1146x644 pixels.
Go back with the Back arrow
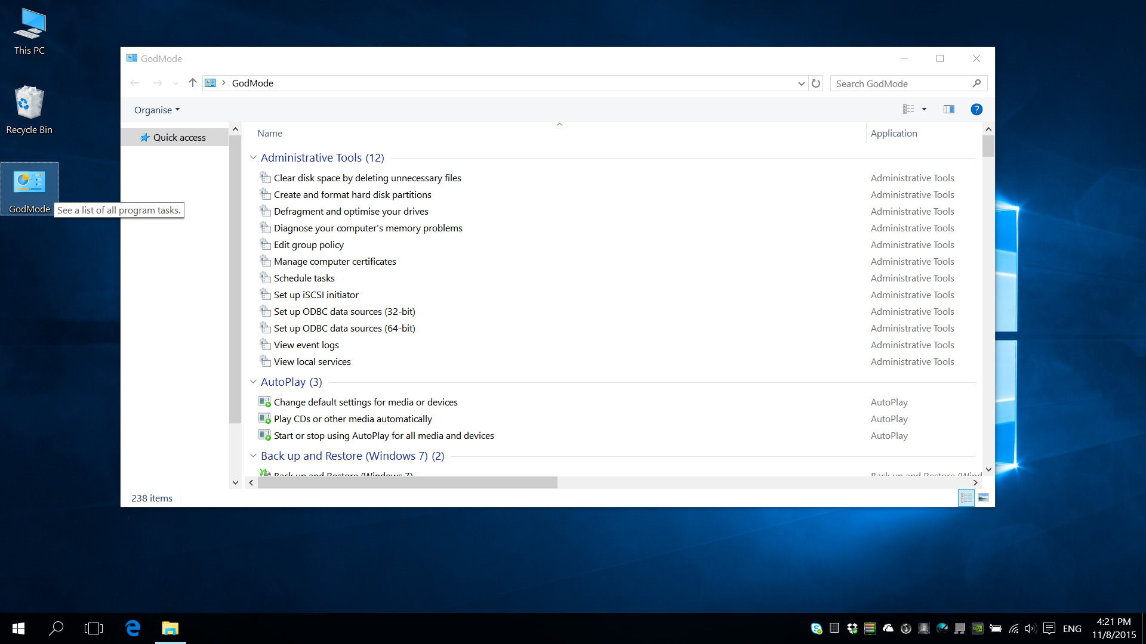coord(135,83)
